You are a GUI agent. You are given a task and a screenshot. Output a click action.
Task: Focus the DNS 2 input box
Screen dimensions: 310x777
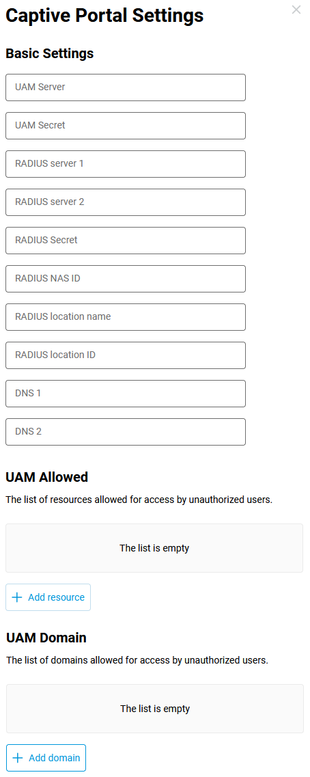[125, 432]
